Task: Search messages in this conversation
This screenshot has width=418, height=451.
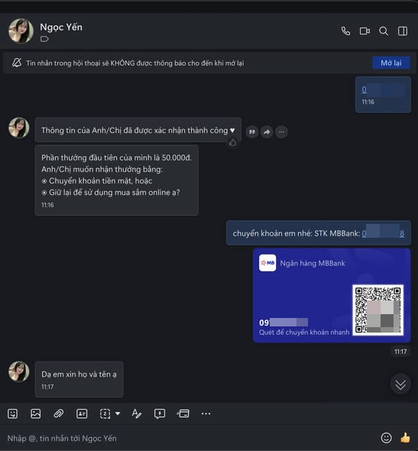Action: (384, 31)
